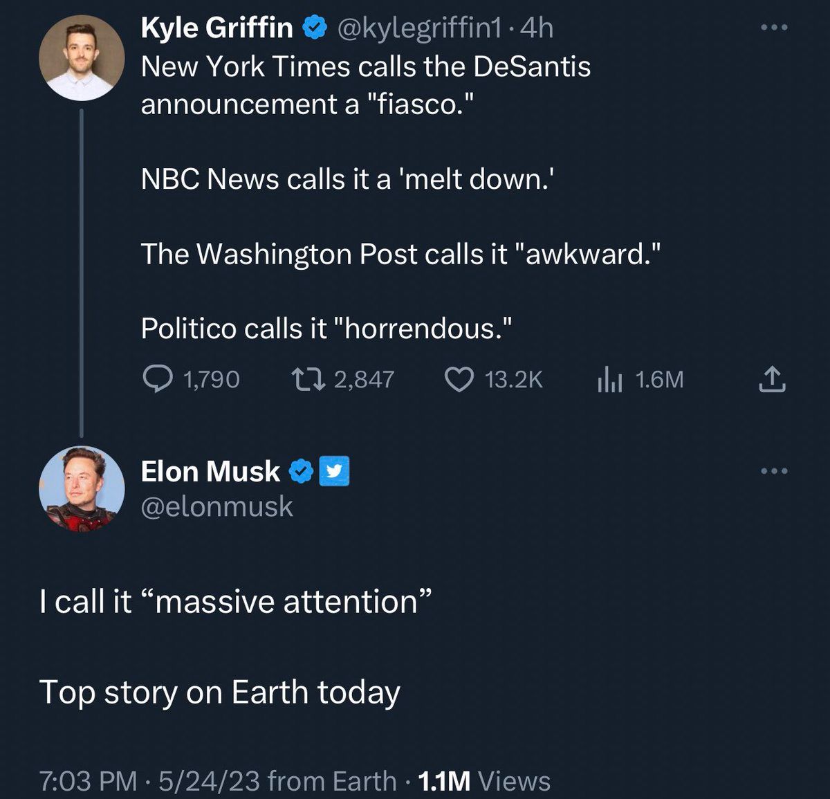Click Kyle Griffin's blue verified checkmark
Image resolution: width=830 pixels, height=799 pixels.
click(315, 28)
